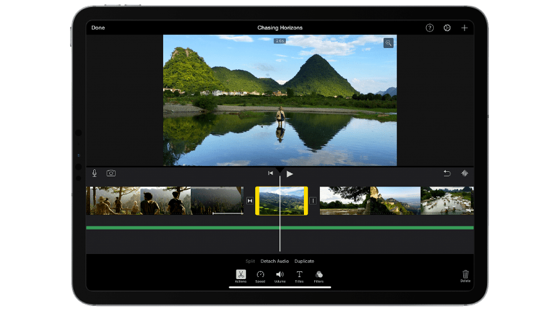
Task: Open the Actions scissors tab
Action: [x=241, y=276]
